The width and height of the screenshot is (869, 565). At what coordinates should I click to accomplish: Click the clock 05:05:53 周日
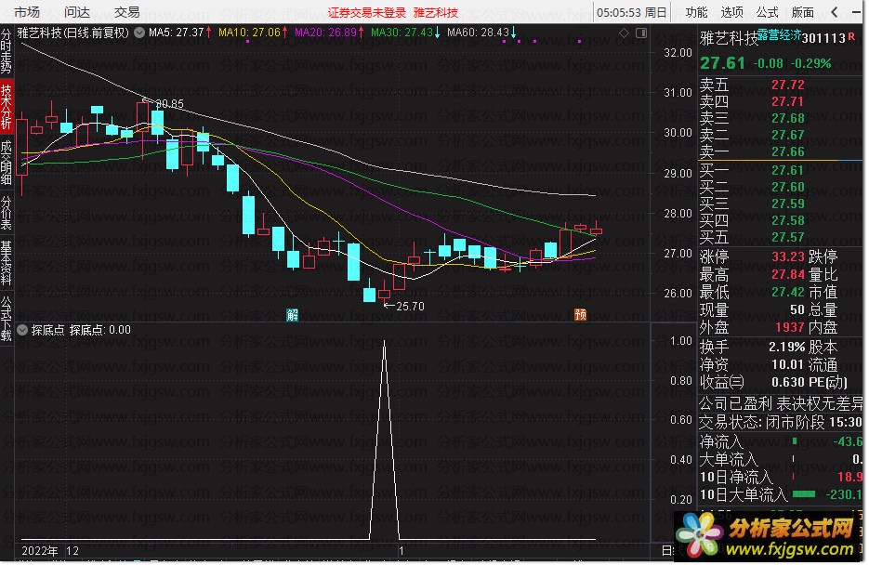click(x=632, y=12)
